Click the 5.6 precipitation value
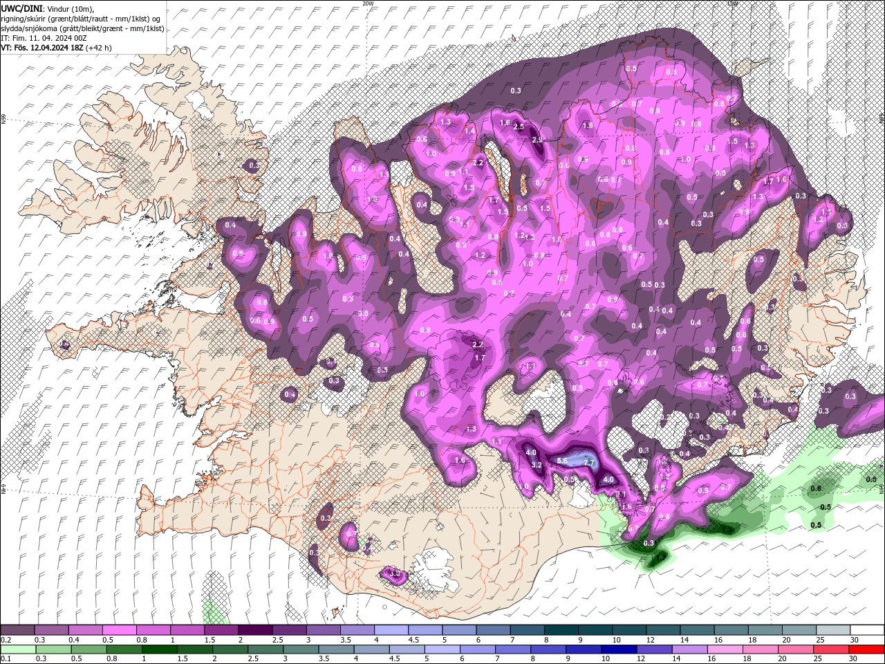Viewport: 885px width, 664px height. point(562,461)
